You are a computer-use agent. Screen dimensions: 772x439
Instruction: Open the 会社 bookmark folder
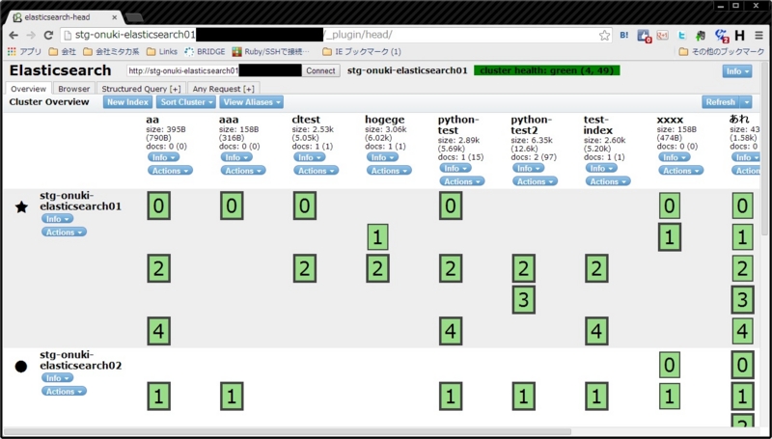[63, 51]
